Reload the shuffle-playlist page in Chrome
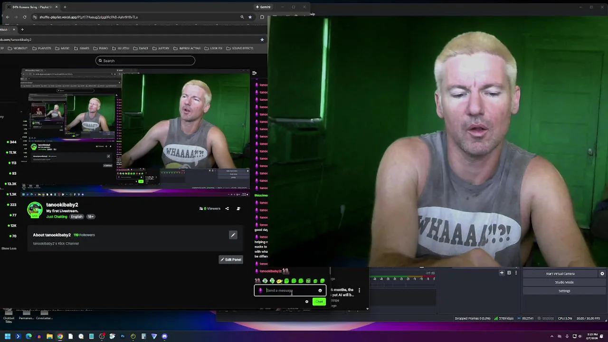The width and height of the screenshot is (608, 342). click(25, 17)
